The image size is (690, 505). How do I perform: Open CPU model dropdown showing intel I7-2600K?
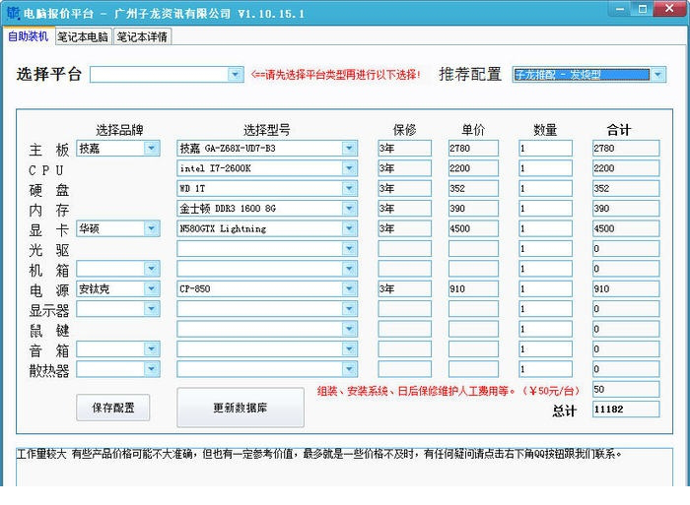[x=349, y=168]
